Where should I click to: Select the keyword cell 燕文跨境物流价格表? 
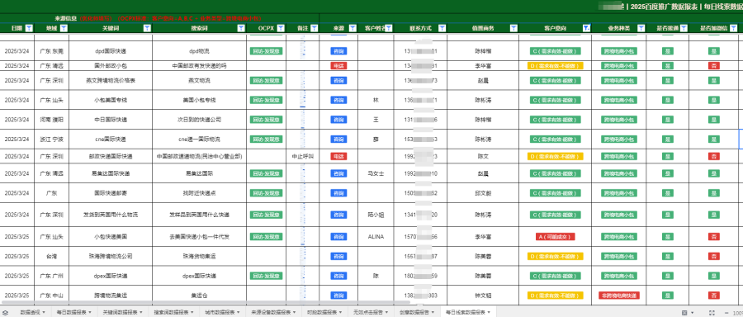[x=111, y=81]
